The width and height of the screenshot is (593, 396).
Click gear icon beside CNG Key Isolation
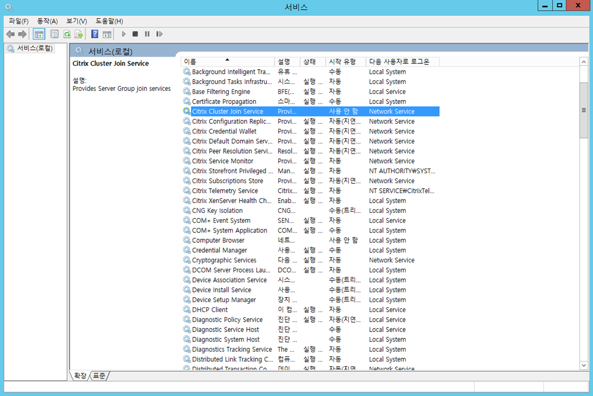pyautogui.click(x=186, y=210)
